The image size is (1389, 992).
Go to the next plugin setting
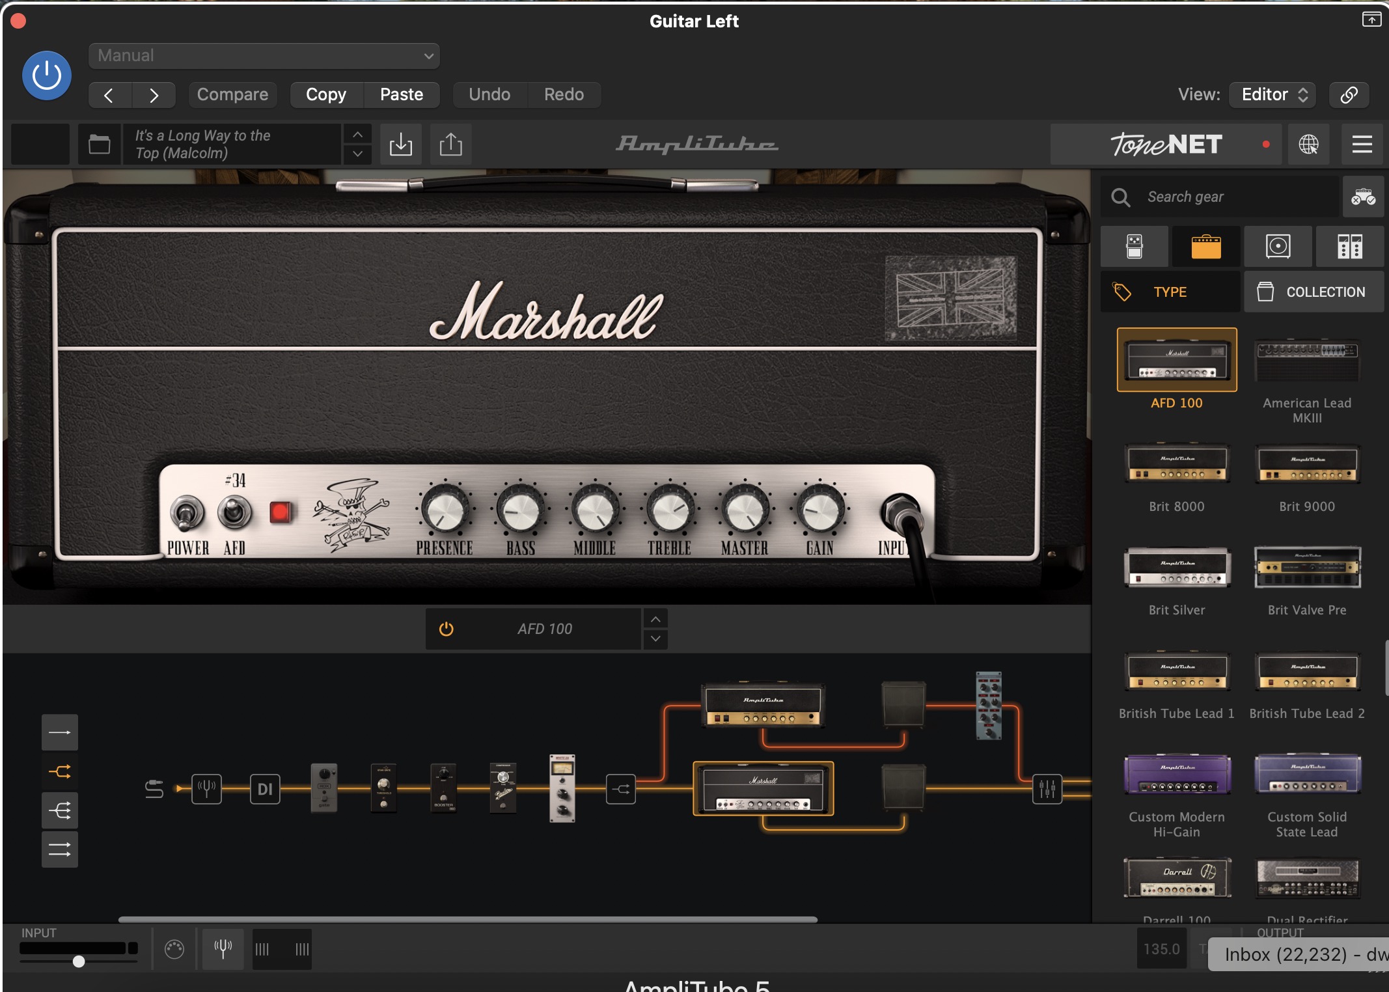154,95
